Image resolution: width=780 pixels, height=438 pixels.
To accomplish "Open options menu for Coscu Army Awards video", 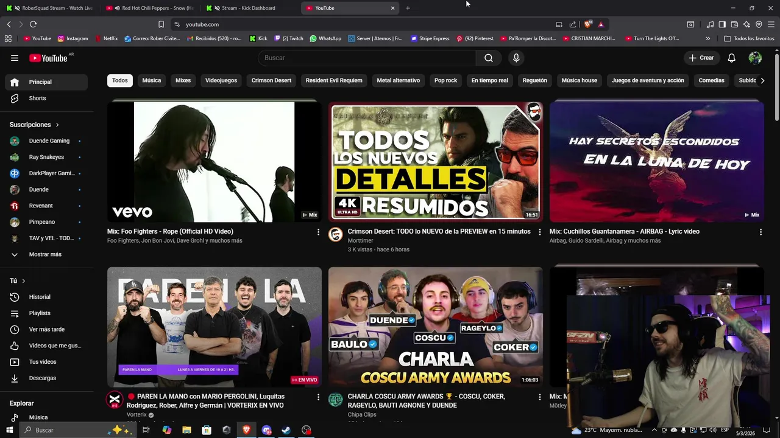I will click(539, 397).
